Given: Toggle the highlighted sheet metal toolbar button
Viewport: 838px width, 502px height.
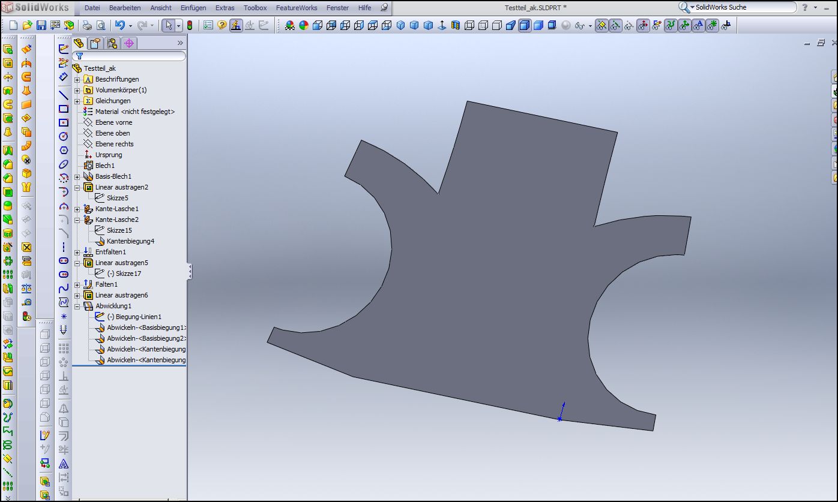Looking at the screenshot, I should click(236, 25).
